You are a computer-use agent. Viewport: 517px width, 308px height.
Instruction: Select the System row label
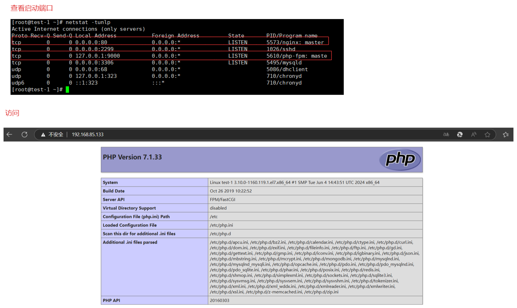pyautogui.click(x=110, y=183)
